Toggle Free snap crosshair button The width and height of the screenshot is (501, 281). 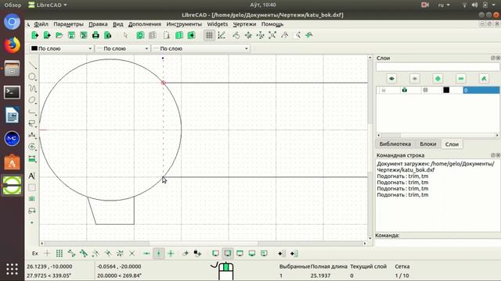47,254
